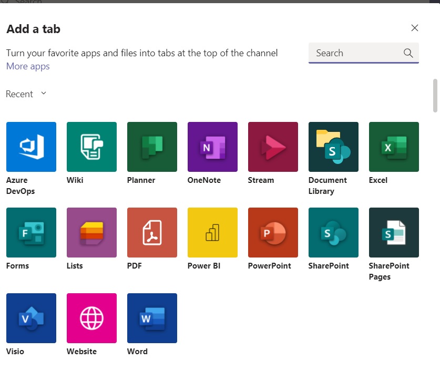Select the Forms app icon
440x381 pixels.
click(31, 232)
